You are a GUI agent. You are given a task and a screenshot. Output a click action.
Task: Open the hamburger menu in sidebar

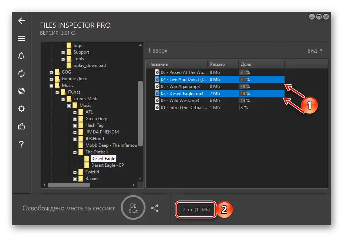(x=21, y=38)
